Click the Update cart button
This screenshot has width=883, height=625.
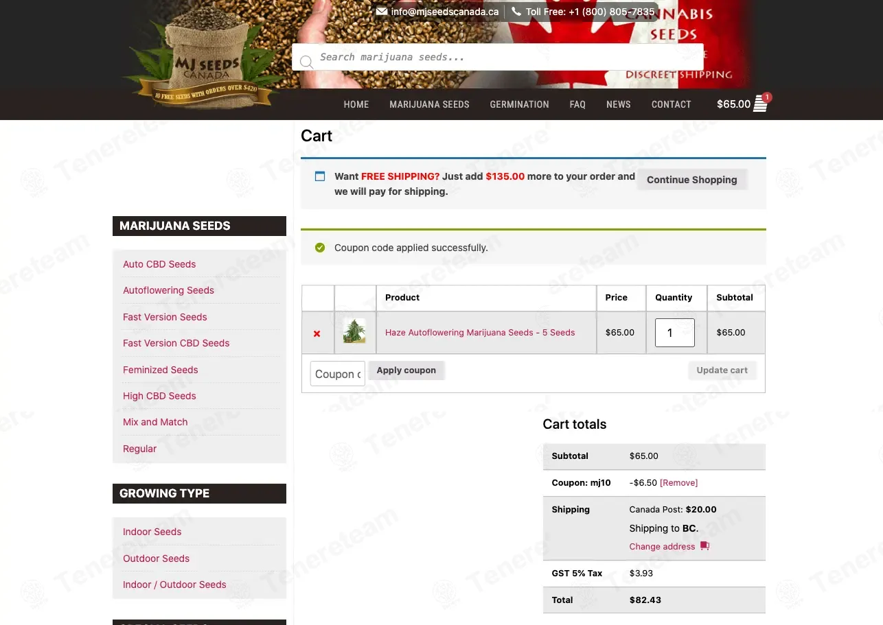point(722,370)
